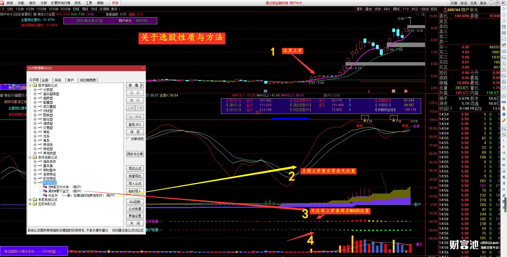The width and height of the screenshot is (507, 257).
Task: Click the 公式恢复 button
Action: point(135,209)
